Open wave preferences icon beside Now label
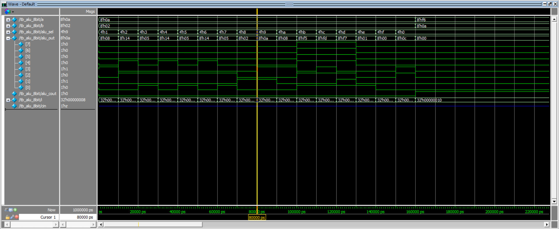This screenshot has height=229, width=559. pos(11,210)
